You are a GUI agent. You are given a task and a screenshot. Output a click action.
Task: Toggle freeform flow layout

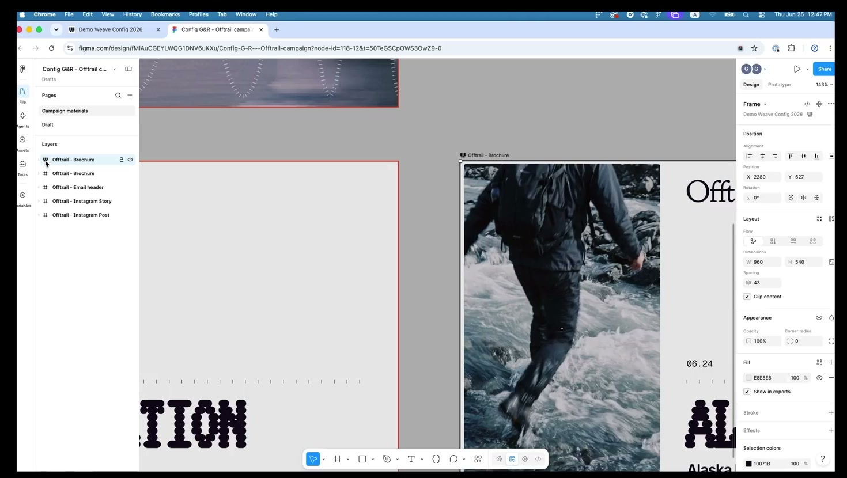(x=753, y=241)
